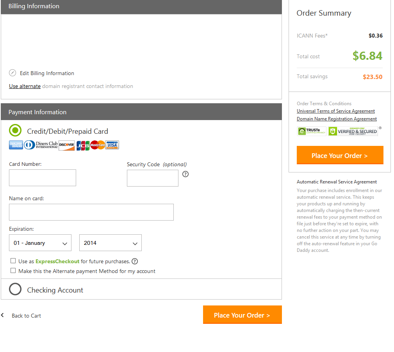Screen dimensions: 394x352
Task: Click the Edit Billing Information pencil icon
Action: click(12, 73)
